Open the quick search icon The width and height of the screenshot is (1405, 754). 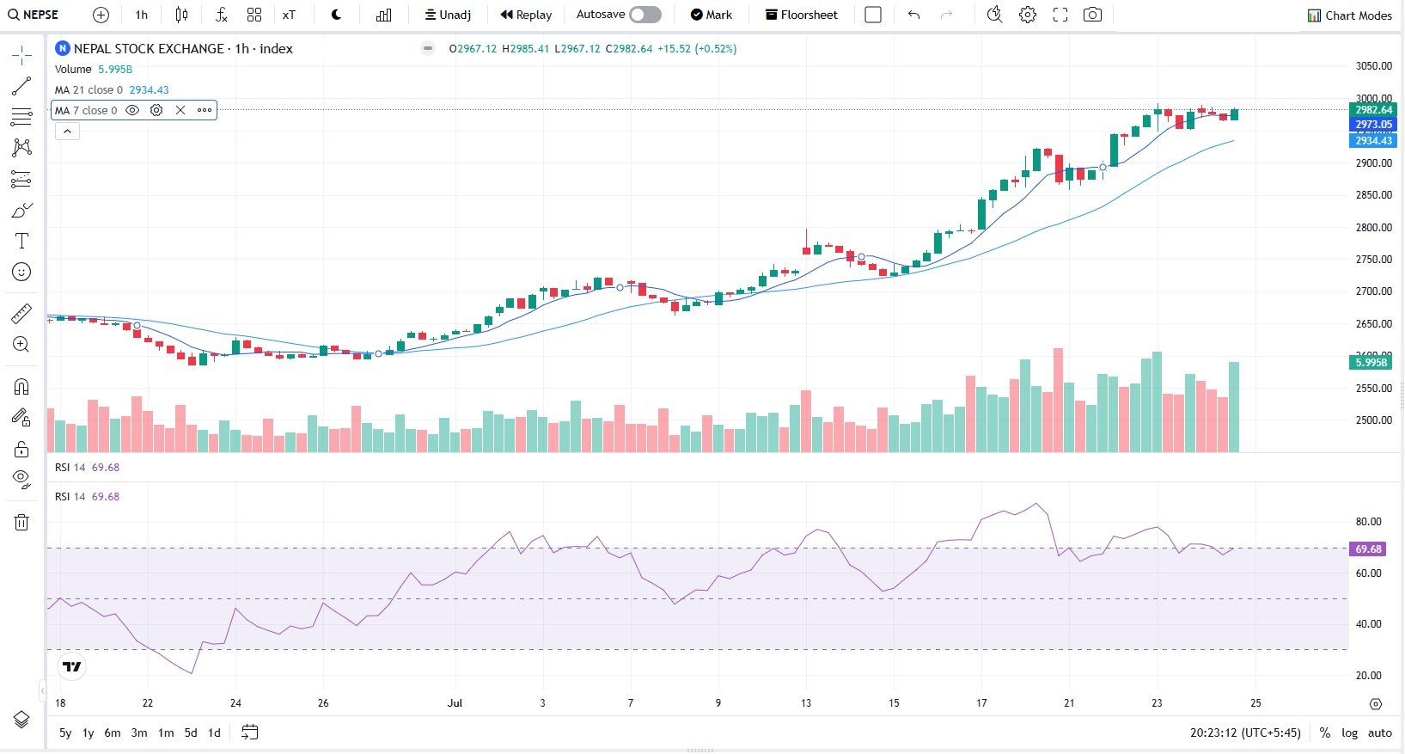[994, 15]
